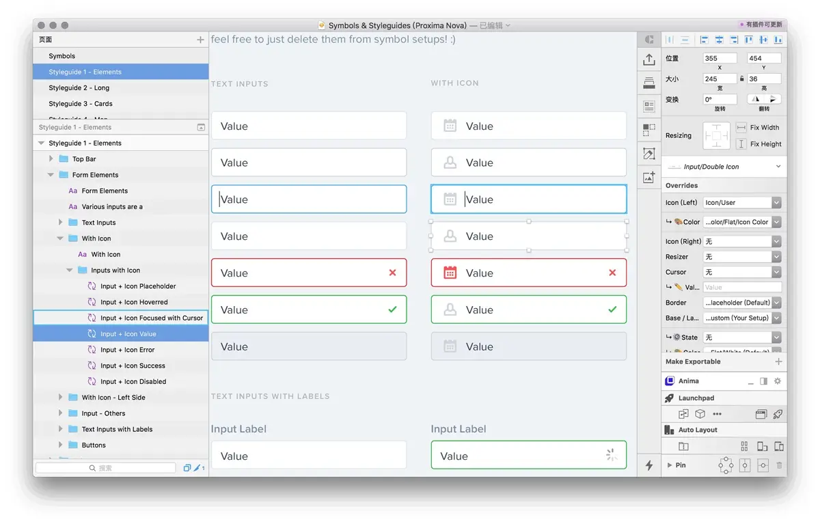820x524 pixels.
Task: Click the rotation field
Action: point(720,99)
